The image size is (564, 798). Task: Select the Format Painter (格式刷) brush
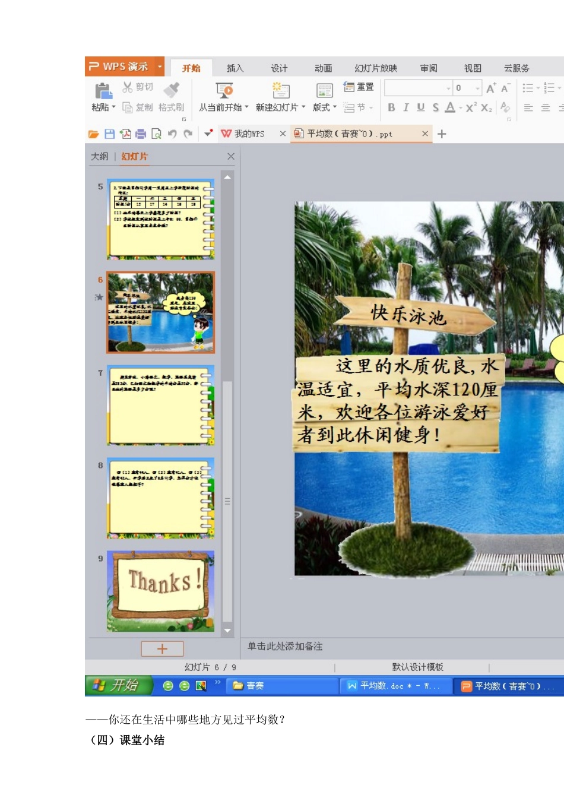coord(172,90)
